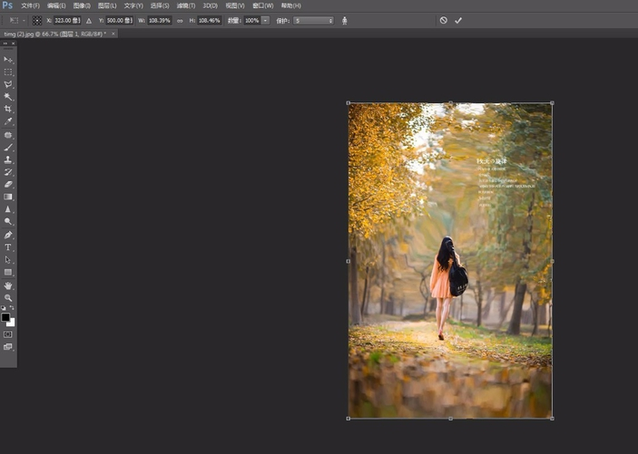Image resolution: width=638 pixels, height=454 pixels.
Task: Select the Zoom tool in toolbar
Action: coord(8,297)
